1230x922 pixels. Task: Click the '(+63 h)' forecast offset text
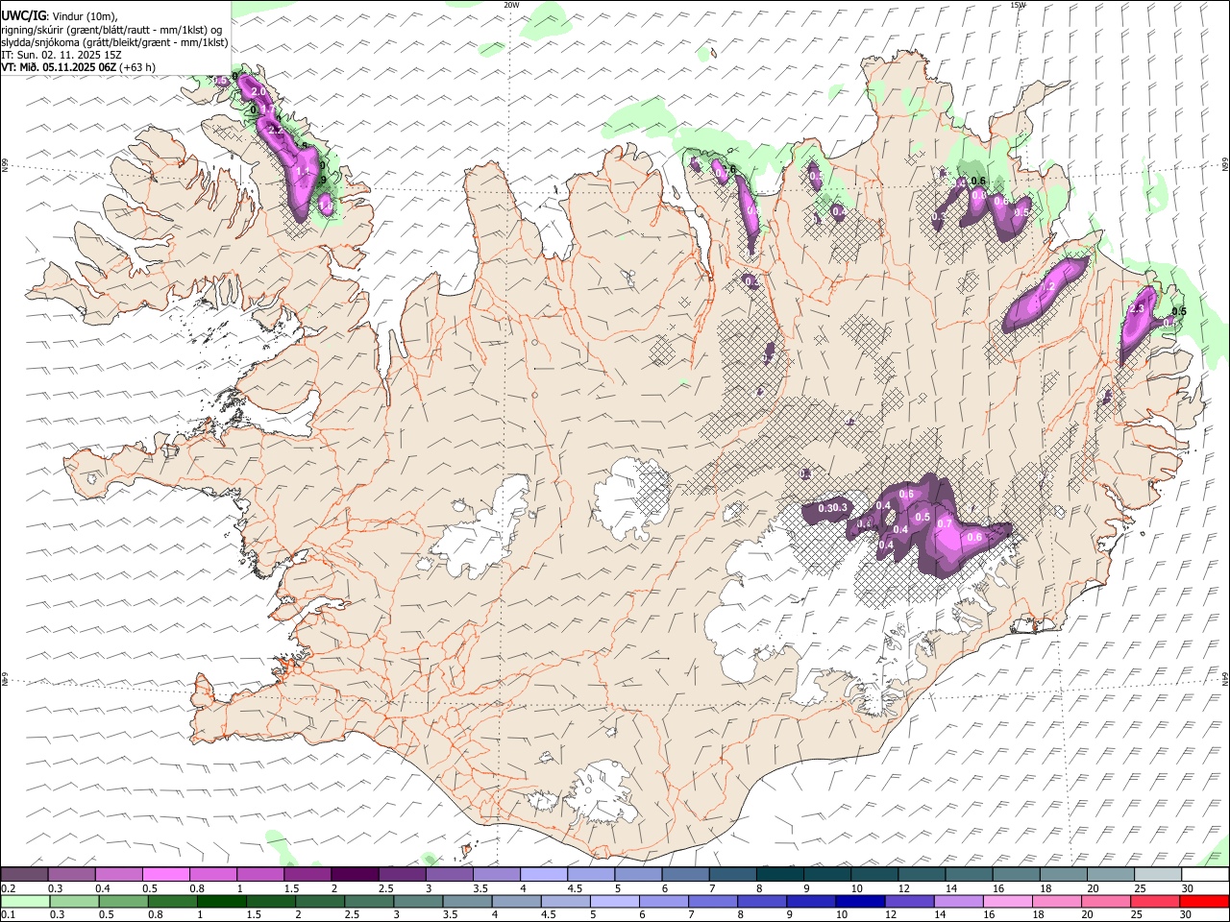[138, 67]
